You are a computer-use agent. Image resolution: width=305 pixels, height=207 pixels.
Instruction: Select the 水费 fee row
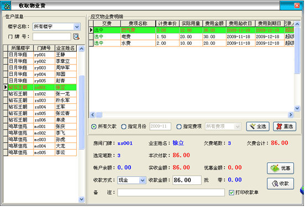pyautogui.click(x=192, y=43)
